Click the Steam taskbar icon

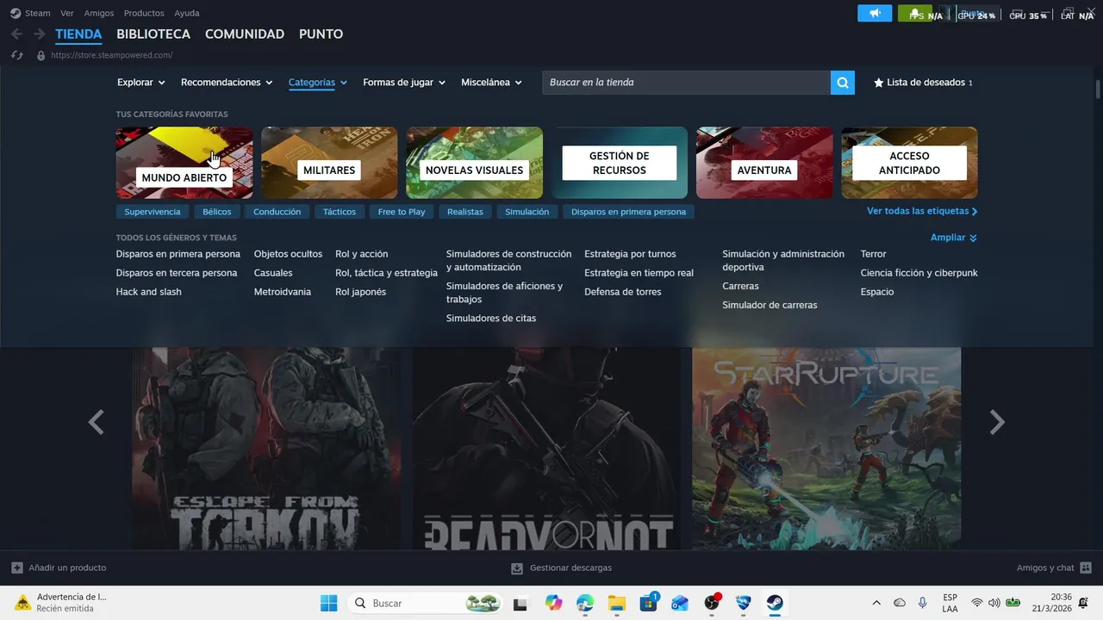coord(775,603)
